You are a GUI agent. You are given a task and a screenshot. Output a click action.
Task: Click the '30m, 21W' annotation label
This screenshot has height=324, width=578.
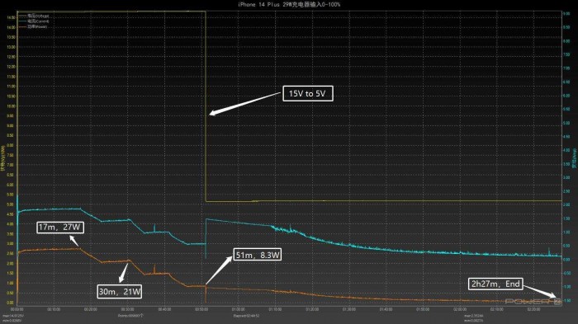pyautogui.click(x=120, y=292)
